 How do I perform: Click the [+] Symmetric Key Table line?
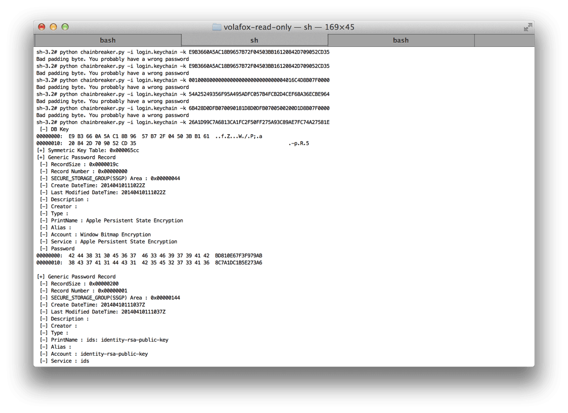(87, 151)
